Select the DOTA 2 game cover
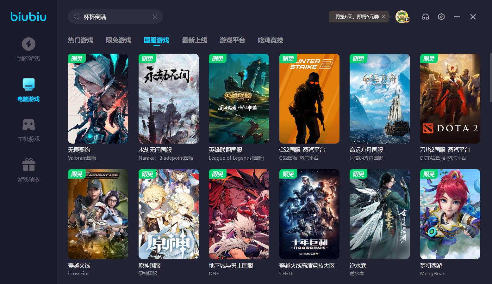The height and width of the screenshot is (284, 492). [x=450, y=98]
